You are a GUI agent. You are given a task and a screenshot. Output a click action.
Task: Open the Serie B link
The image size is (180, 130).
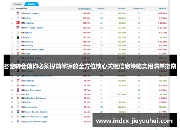pyautogui.click(x=27, y=102)
